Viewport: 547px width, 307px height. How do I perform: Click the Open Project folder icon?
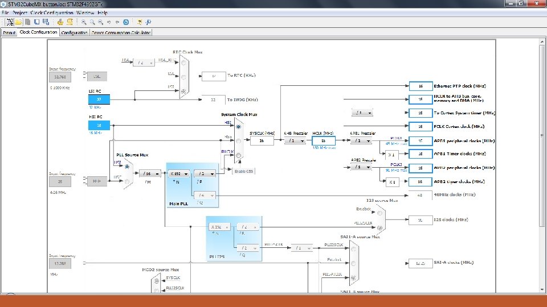point(18,22)
